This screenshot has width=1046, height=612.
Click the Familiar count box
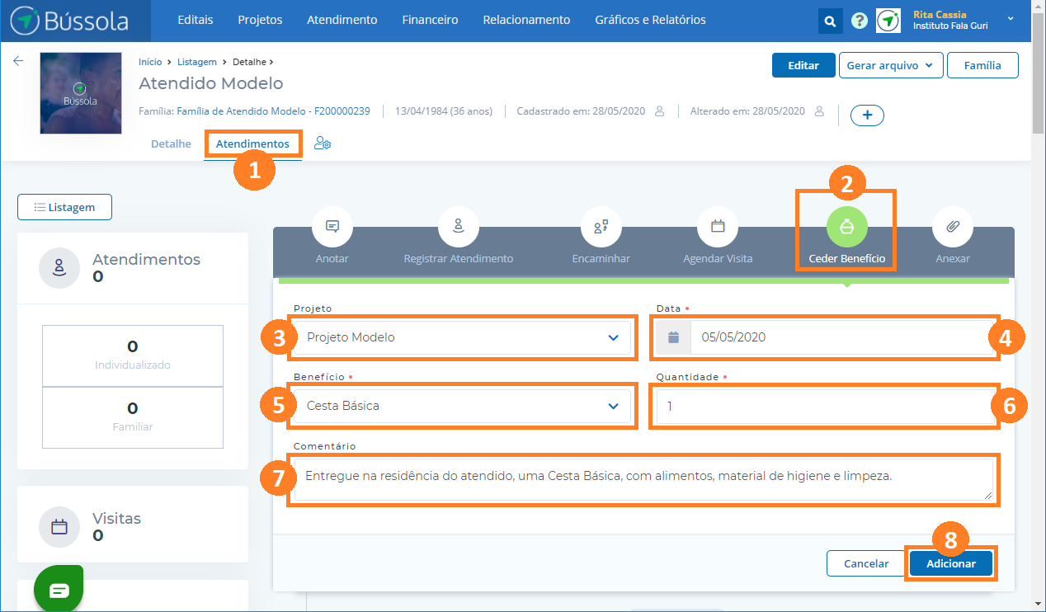(x=133, y=417)
